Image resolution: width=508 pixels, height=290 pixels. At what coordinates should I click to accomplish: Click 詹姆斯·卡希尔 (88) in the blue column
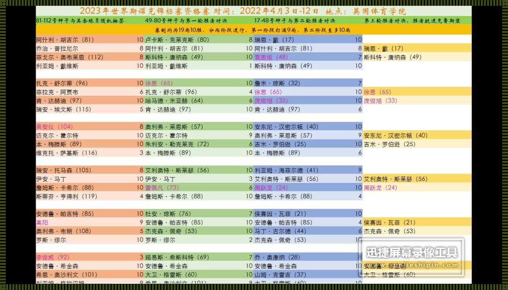(283, 196)
